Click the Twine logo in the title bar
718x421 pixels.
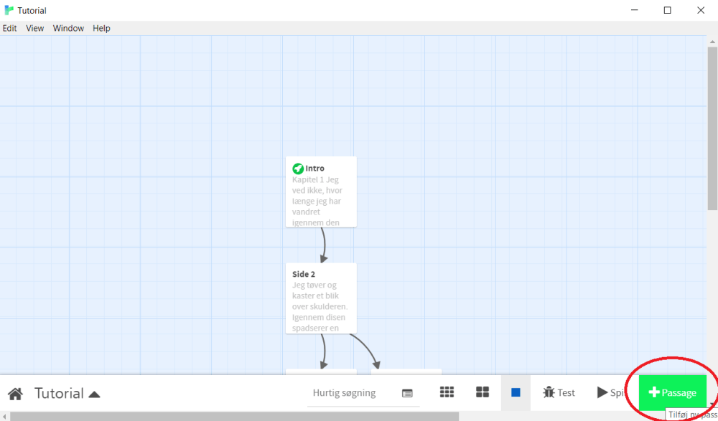tap(8, 10)
